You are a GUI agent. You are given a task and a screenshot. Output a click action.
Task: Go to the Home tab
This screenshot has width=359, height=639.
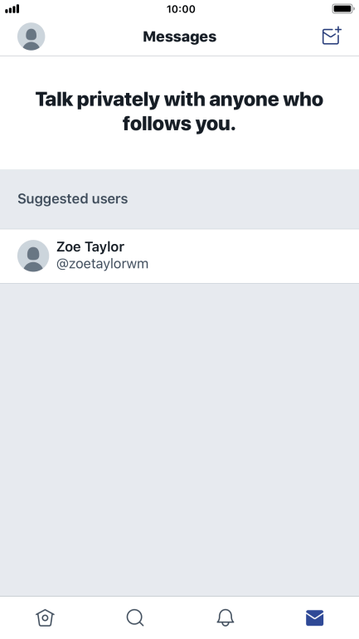pyautogui.click(x=45, y=617)
